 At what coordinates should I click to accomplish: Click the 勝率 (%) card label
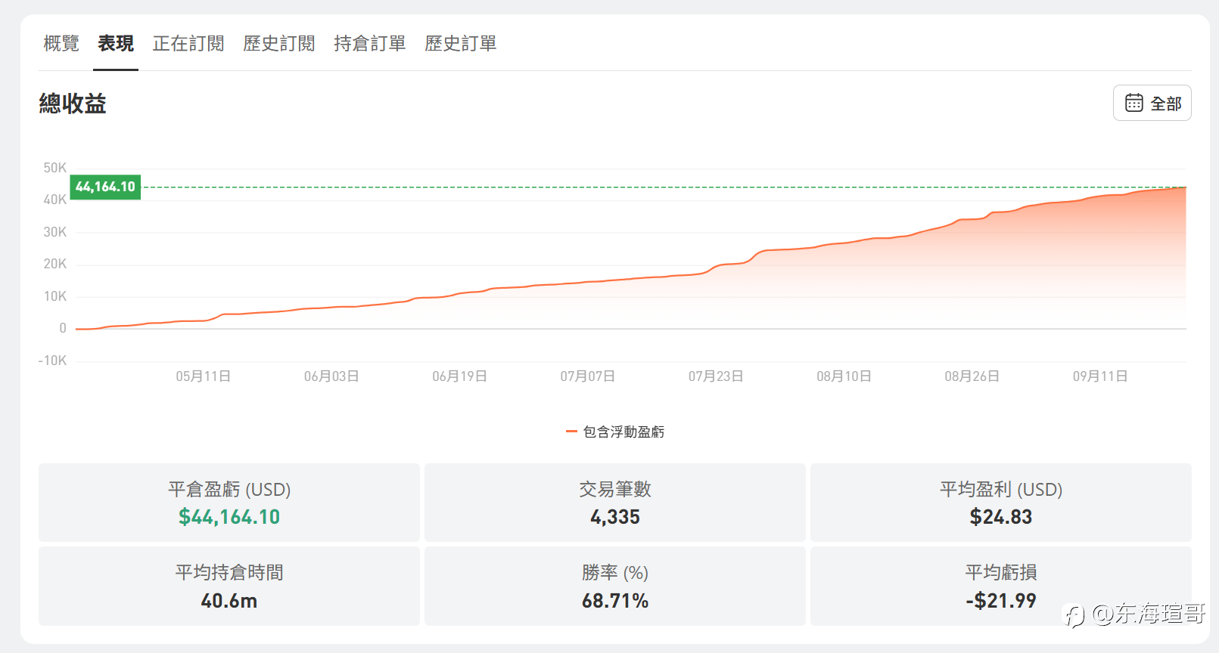click(x=615, y=573)
